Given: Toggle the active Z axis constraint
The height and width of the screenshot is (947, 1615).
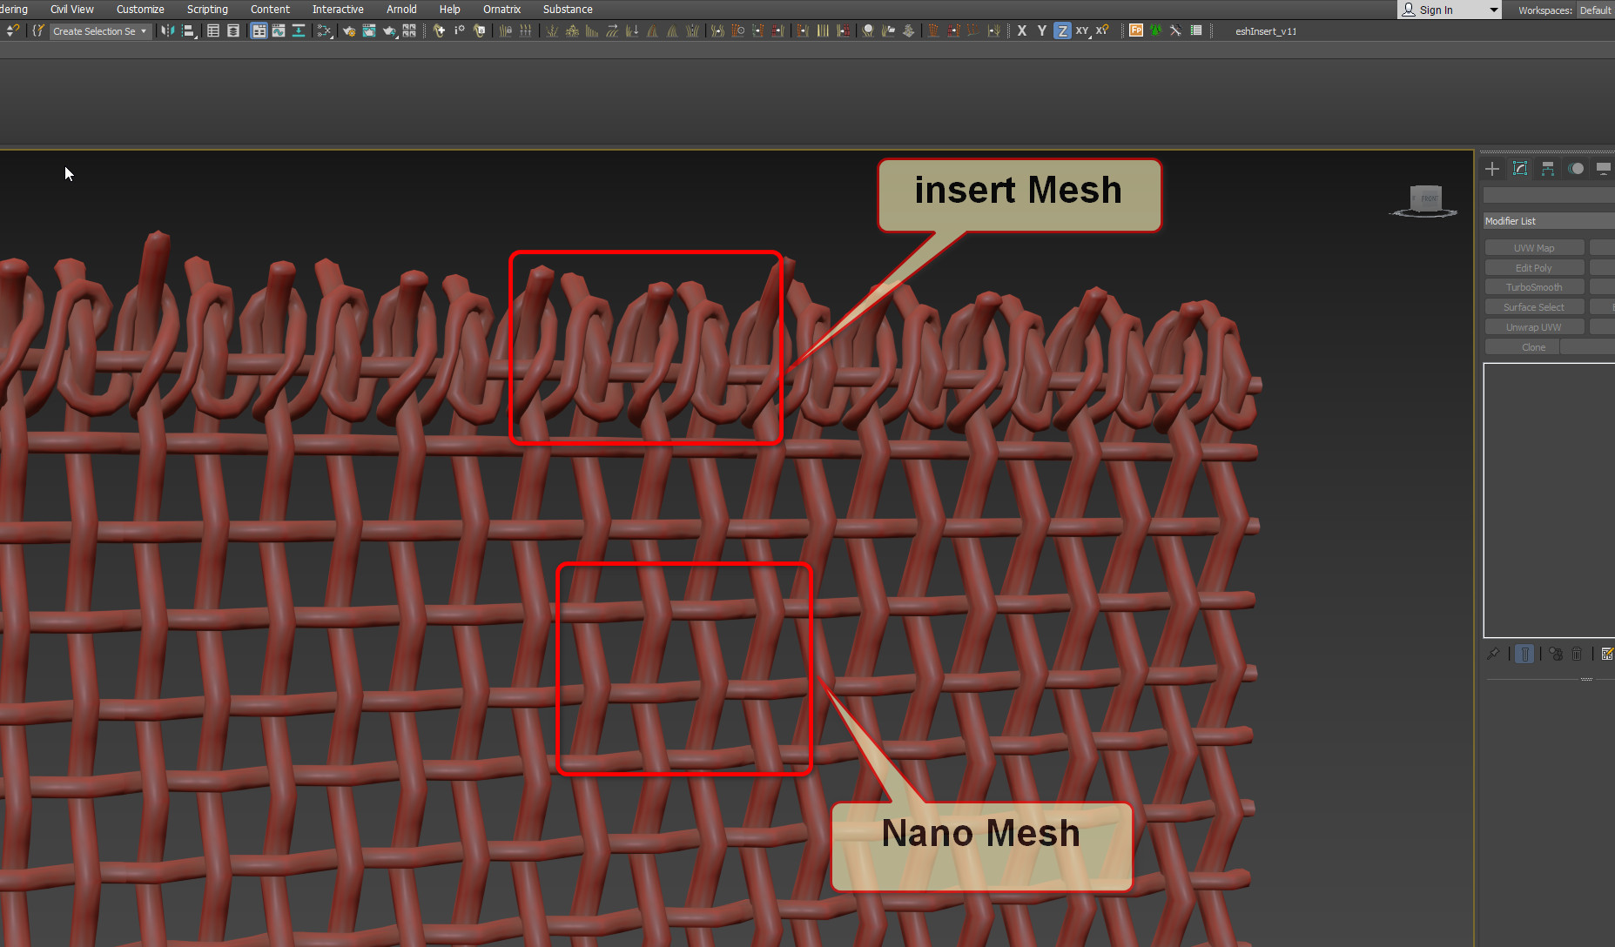Looking at the screenshot, I should point(1062,31).
